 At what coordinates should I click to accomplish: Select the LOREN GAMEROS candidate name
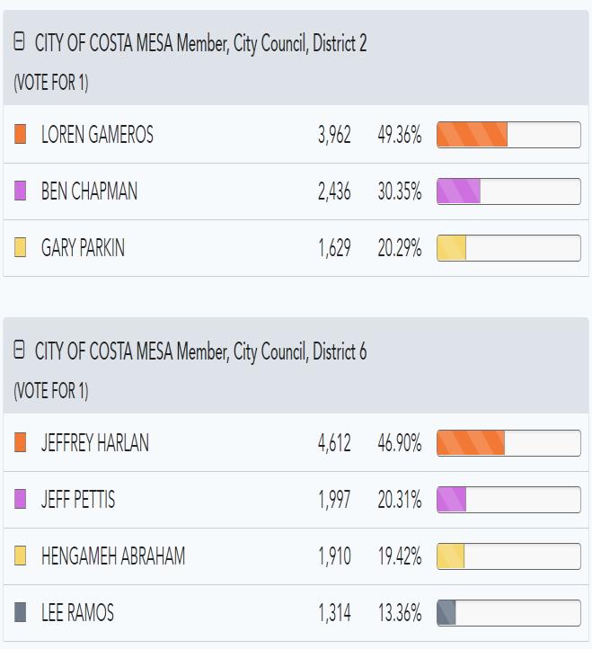[x=97, y=135]
